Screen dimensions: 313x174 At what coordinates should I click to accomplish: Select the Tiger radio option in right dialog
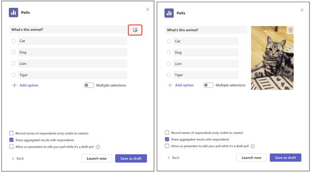[x=169, y=75]
